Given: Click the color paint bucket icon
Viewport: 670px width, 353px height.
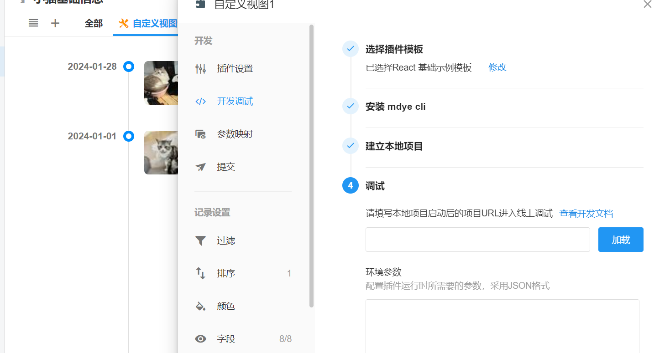Looking at the screenshot, I should coord(200,306).
